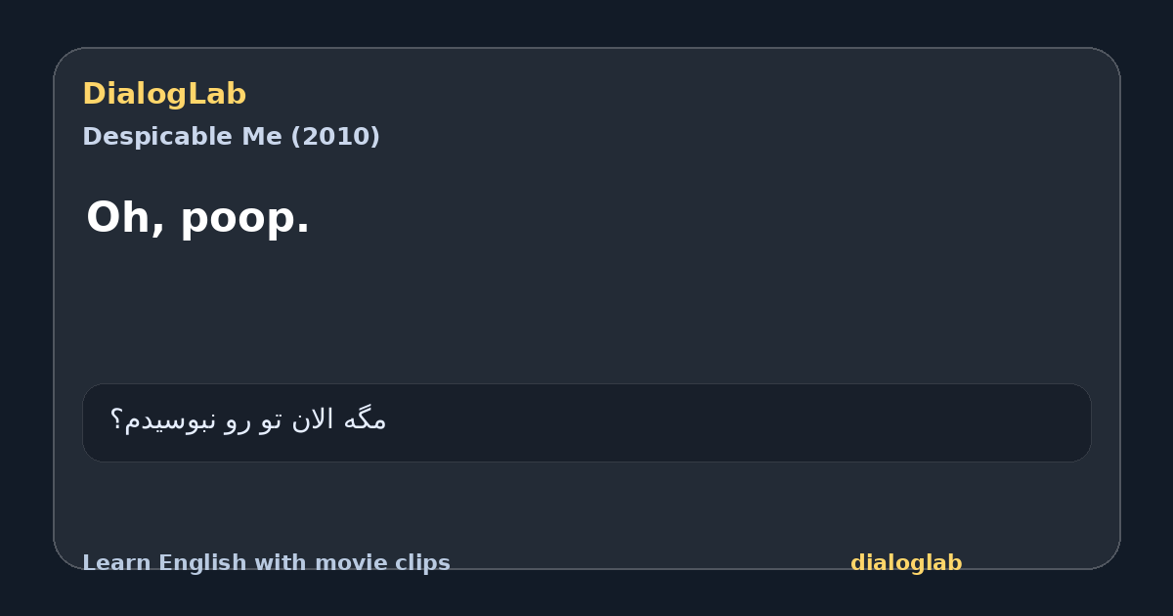
Task: Open the Despicable Me (2010) movie title
Action: (x=231, y=137)
